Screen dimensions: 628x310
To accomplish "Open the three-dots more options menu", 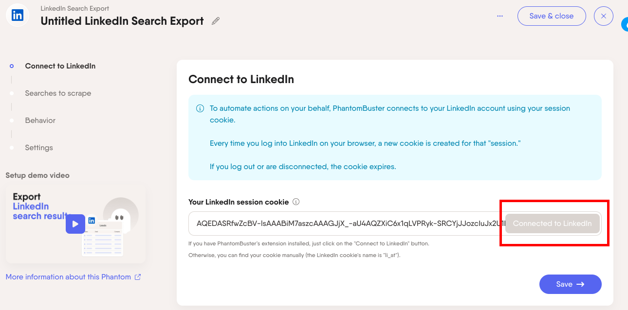I will tap(499, 16).
